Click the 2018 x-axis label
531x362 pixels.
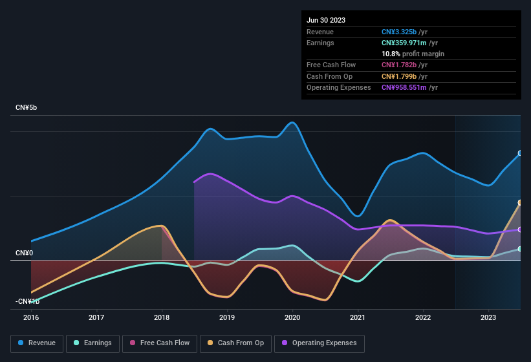click(162, 317)
